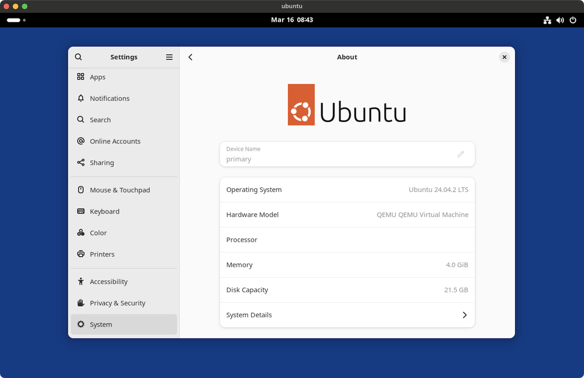Open the System Details row
This screenshot has width=584, height=378.
pyautogui.click(x=347, y=315)
